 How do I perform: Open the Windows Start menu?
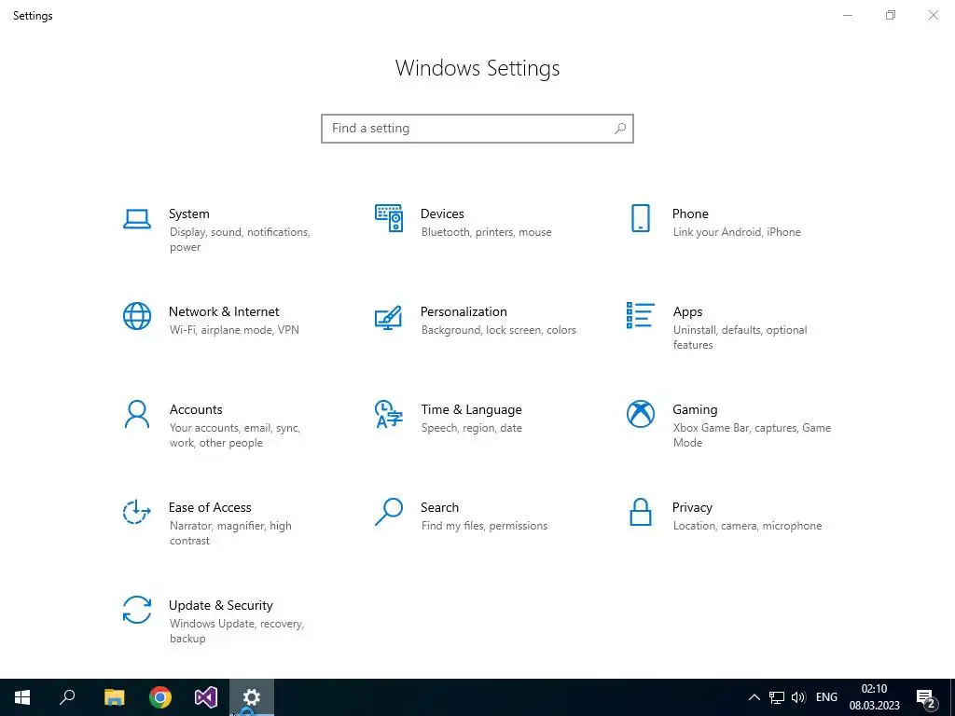(x=22, y=697)
